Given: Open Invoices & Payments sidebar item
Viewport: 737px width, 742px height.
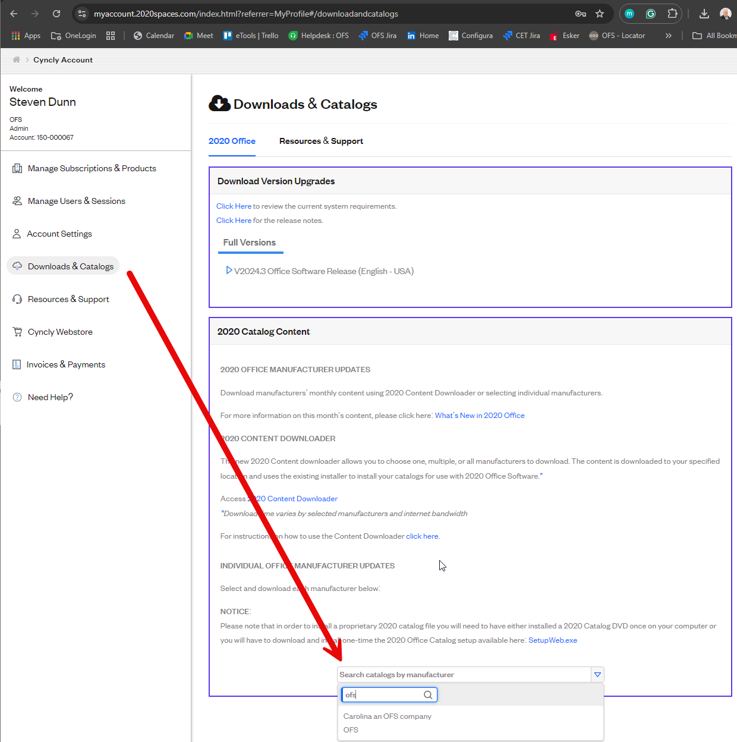Looking at the screenshot, I should pos(59,364).
